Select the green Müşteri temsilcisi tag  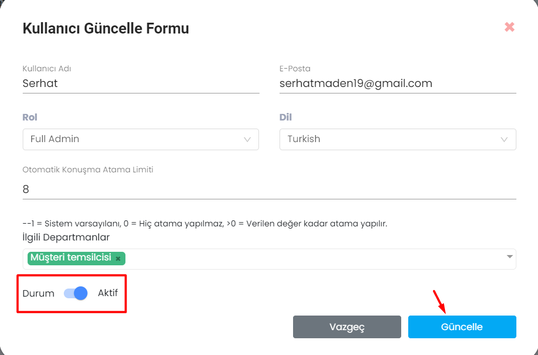(x=71, y=258)
